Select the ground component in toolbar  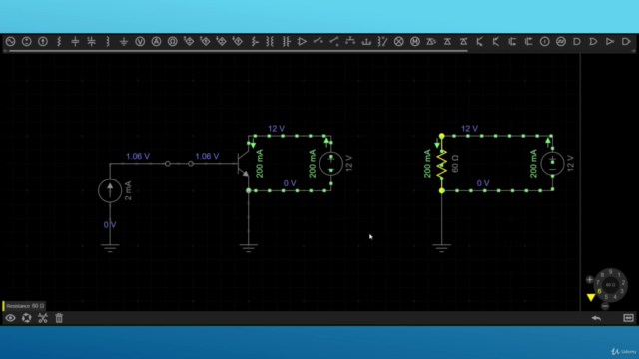[x=124, y=42]
